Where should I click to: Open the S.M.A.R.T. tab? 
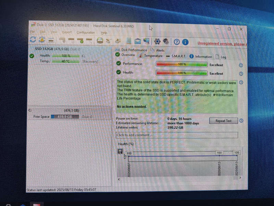[x=176, y=56]
